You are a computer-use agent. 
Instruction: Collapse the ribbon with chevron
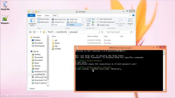point(130,15)
